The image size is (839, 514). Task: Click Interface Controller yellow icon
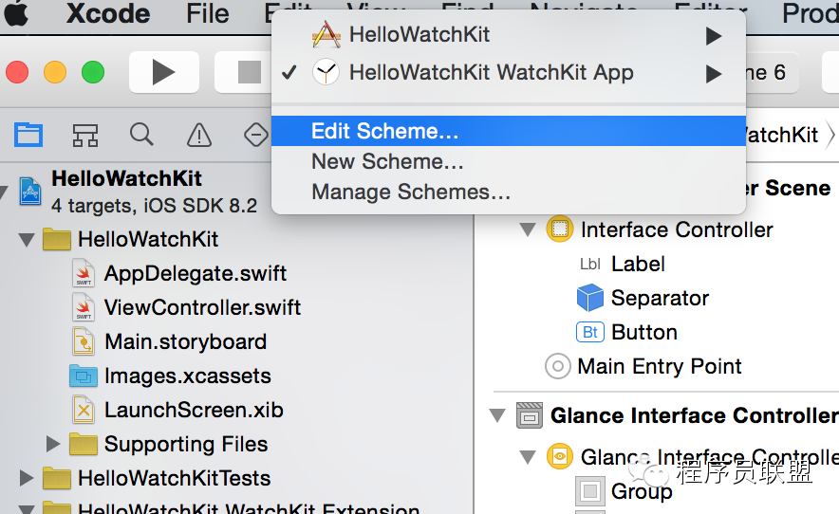coord(560,229)
